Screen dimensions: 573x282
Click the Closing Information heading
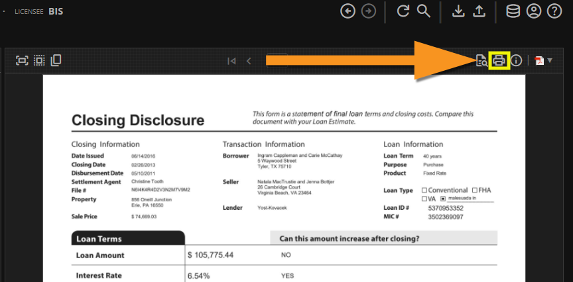pyautogui.click(x=105, y=144)
